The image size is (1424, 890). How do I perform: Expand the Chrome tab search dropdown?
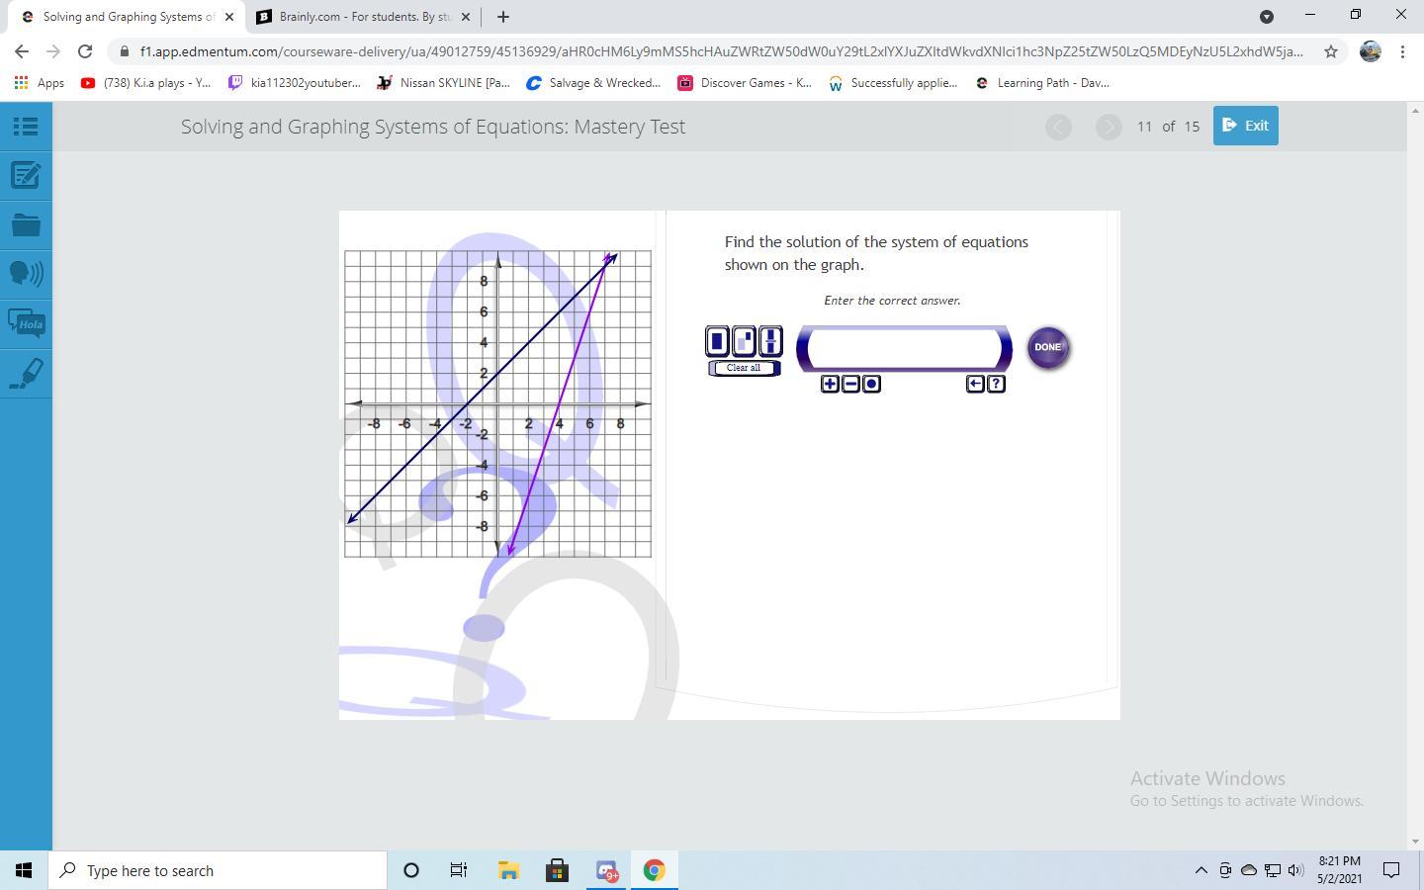point(1267,17)
